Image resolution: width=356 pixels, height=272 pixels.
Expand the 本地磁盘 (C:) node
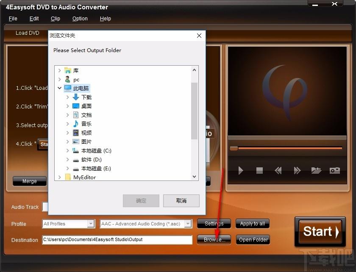[x=67, y=150]
